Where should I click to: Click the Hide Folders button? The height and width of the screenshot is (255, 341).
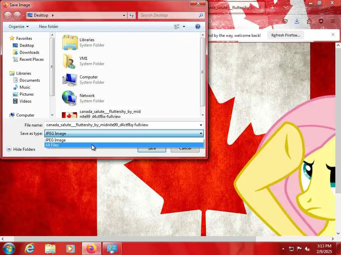(21, 149)
